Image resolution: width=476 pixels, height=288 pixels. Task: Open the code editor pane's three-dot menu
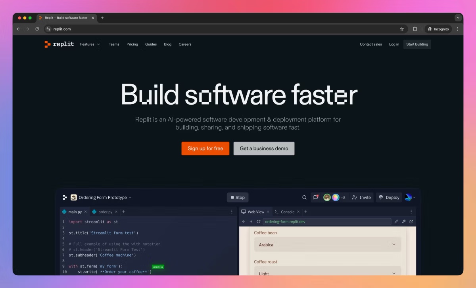point(232,212)
